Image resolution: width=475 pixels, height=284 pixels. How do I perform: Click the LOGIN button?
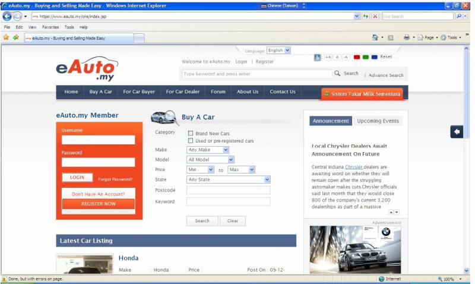click(77, 177)
